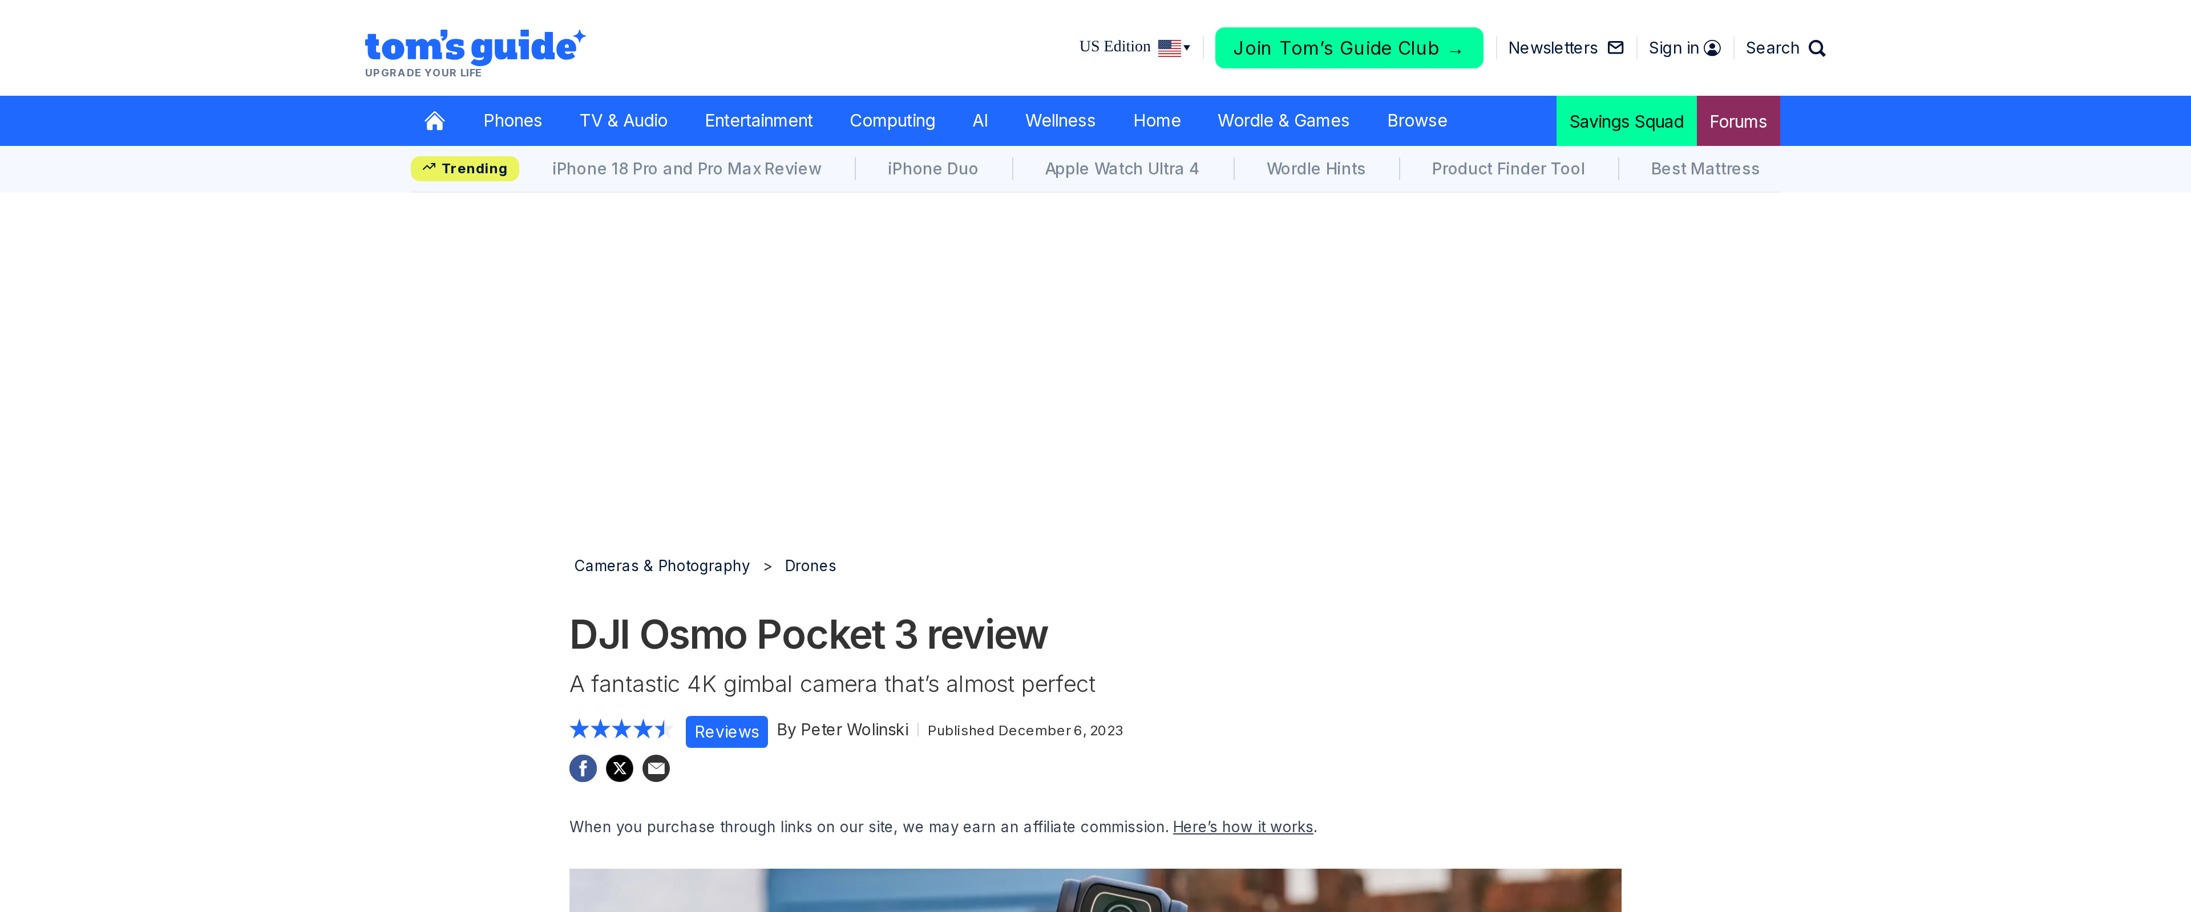
Task: Click the Sign in text
Action: 1673,48
